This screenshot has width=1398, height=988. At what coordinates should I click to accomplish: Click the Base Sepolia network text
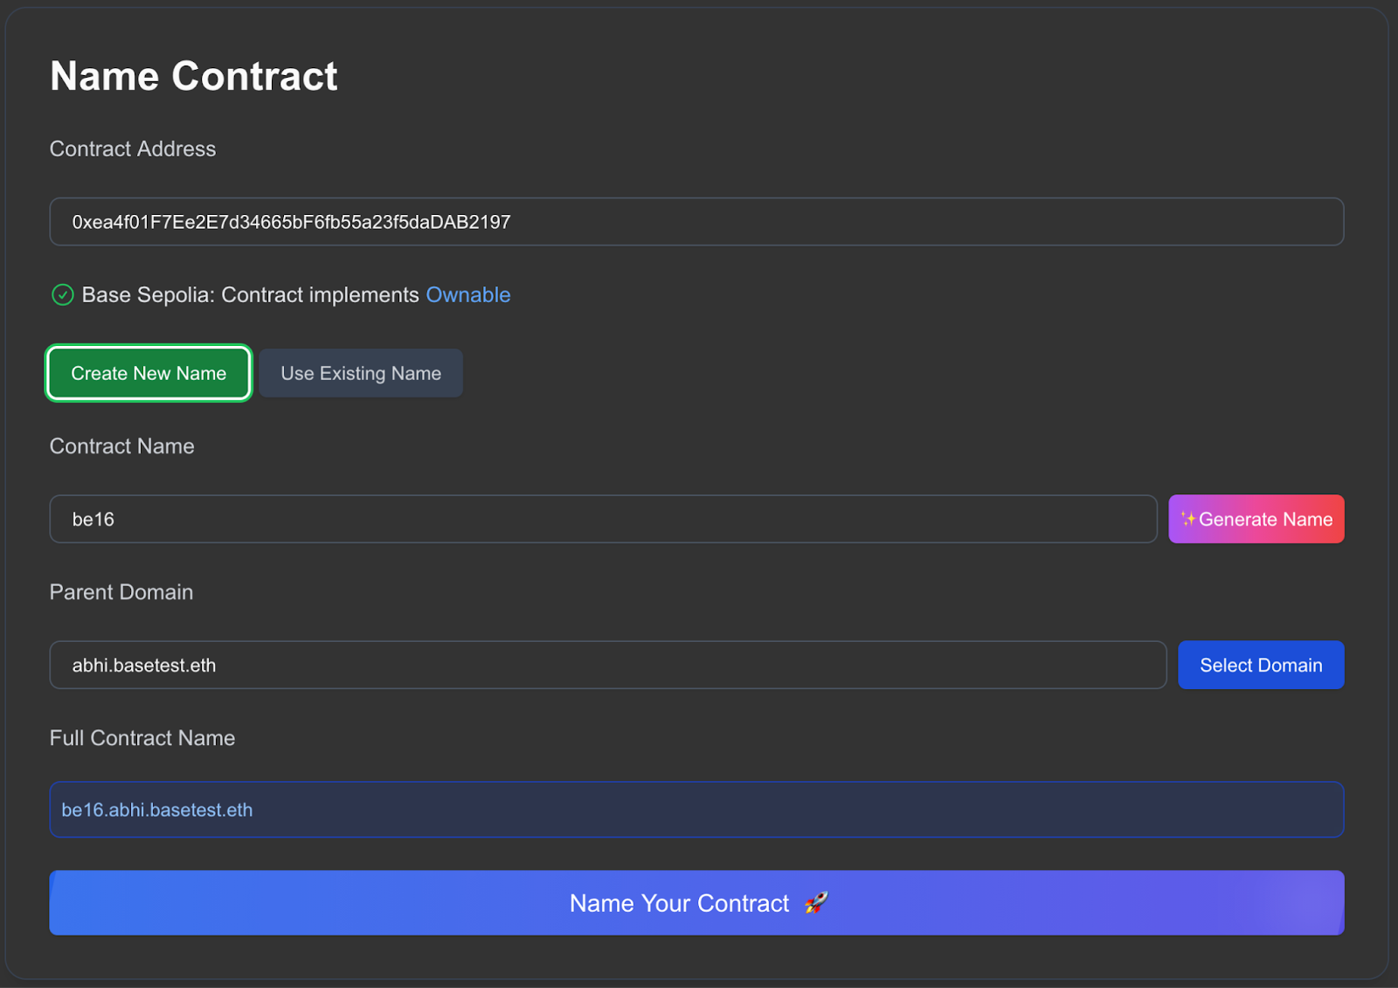click(147, 295)
